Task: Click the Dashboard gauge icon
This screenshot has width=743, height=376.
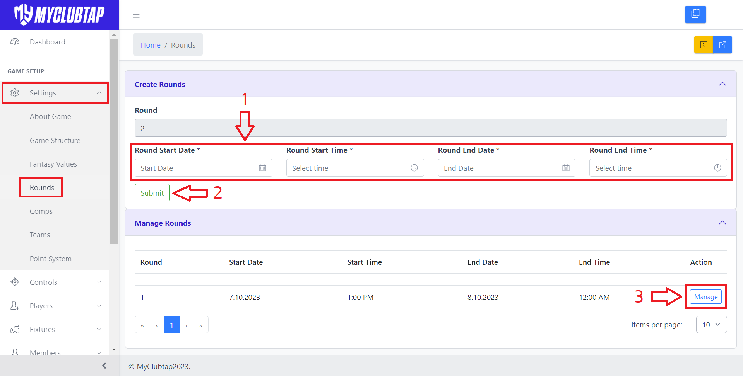Action: (x=15, y=42)
